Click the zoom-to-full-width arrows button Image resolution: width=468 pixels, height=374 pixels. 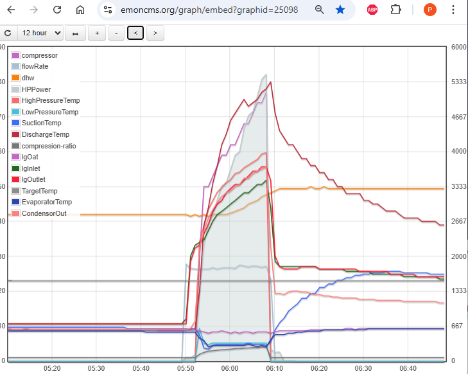coord(75,33)
